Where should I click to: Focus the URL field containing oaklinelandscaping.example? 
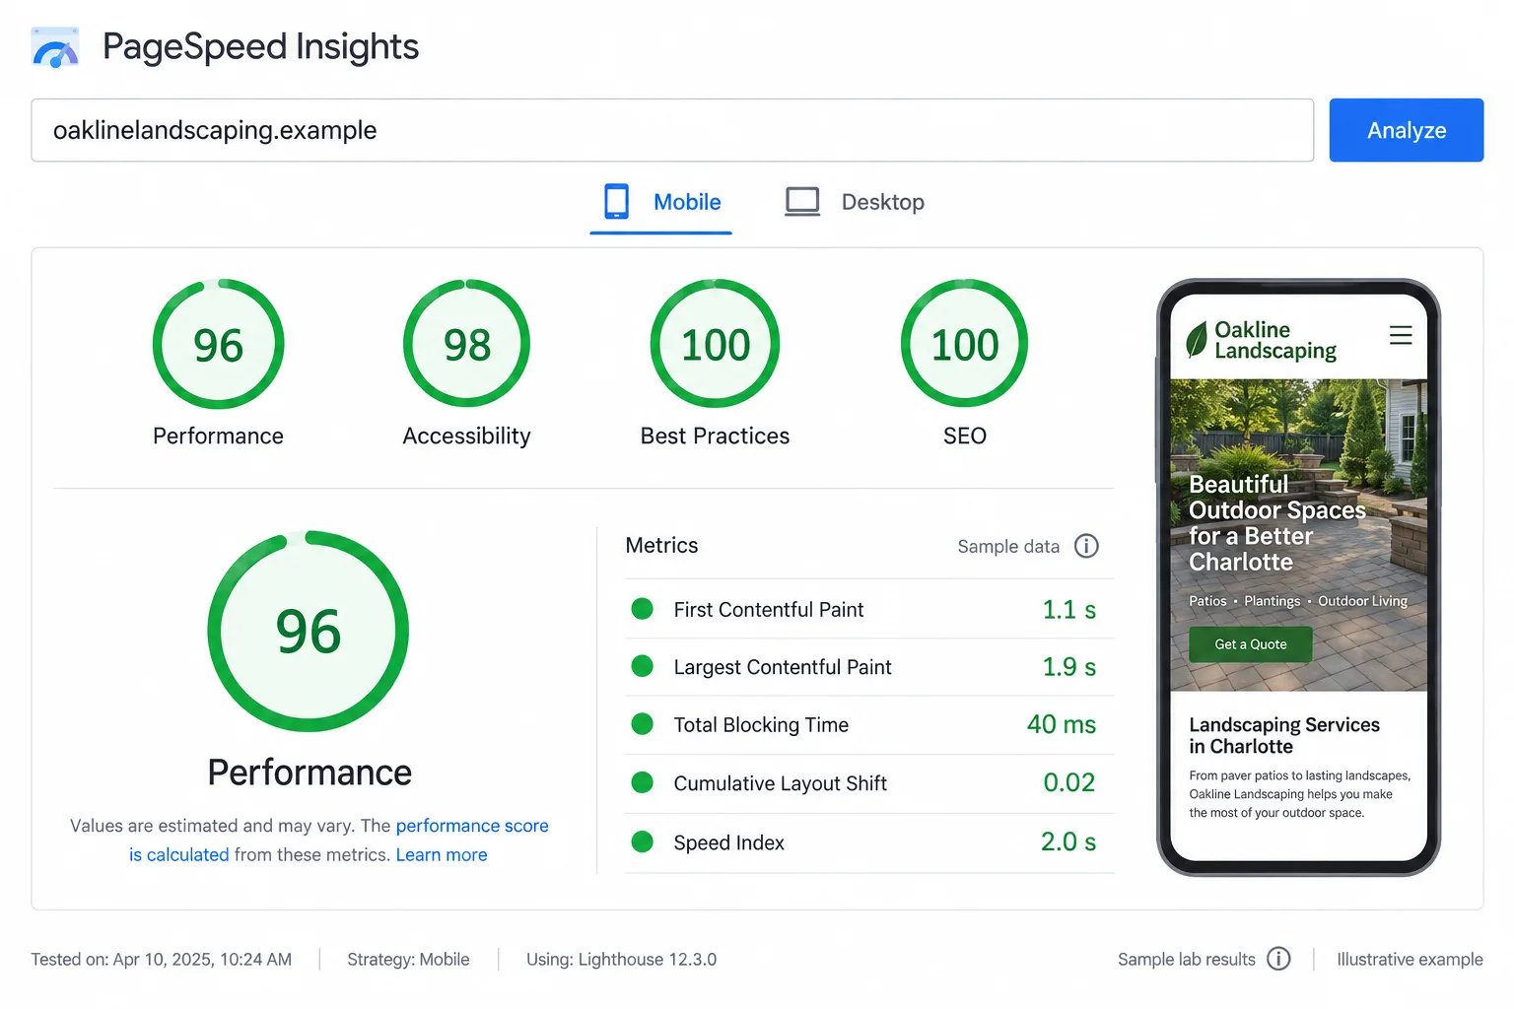click(x=672, y=130)
